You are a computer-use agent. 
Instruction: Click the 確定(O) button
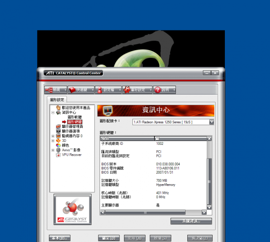point(109,238)
